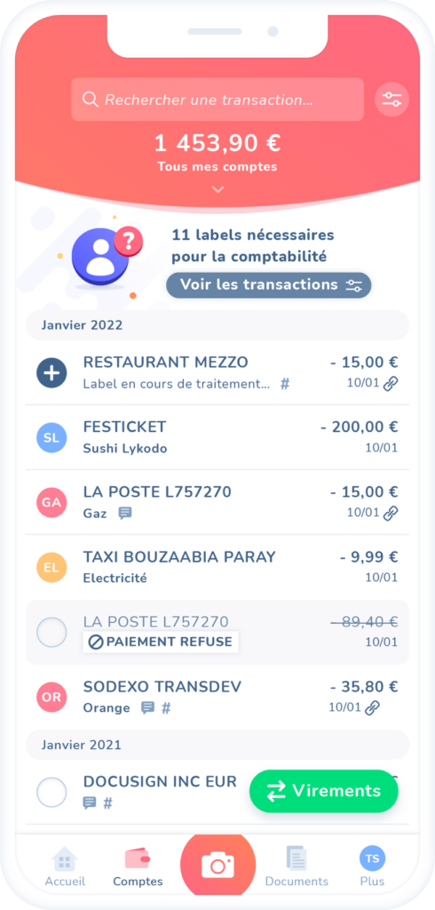
Task: Open the Tous mes comptes account selector
Action: (x=217, y=166)
